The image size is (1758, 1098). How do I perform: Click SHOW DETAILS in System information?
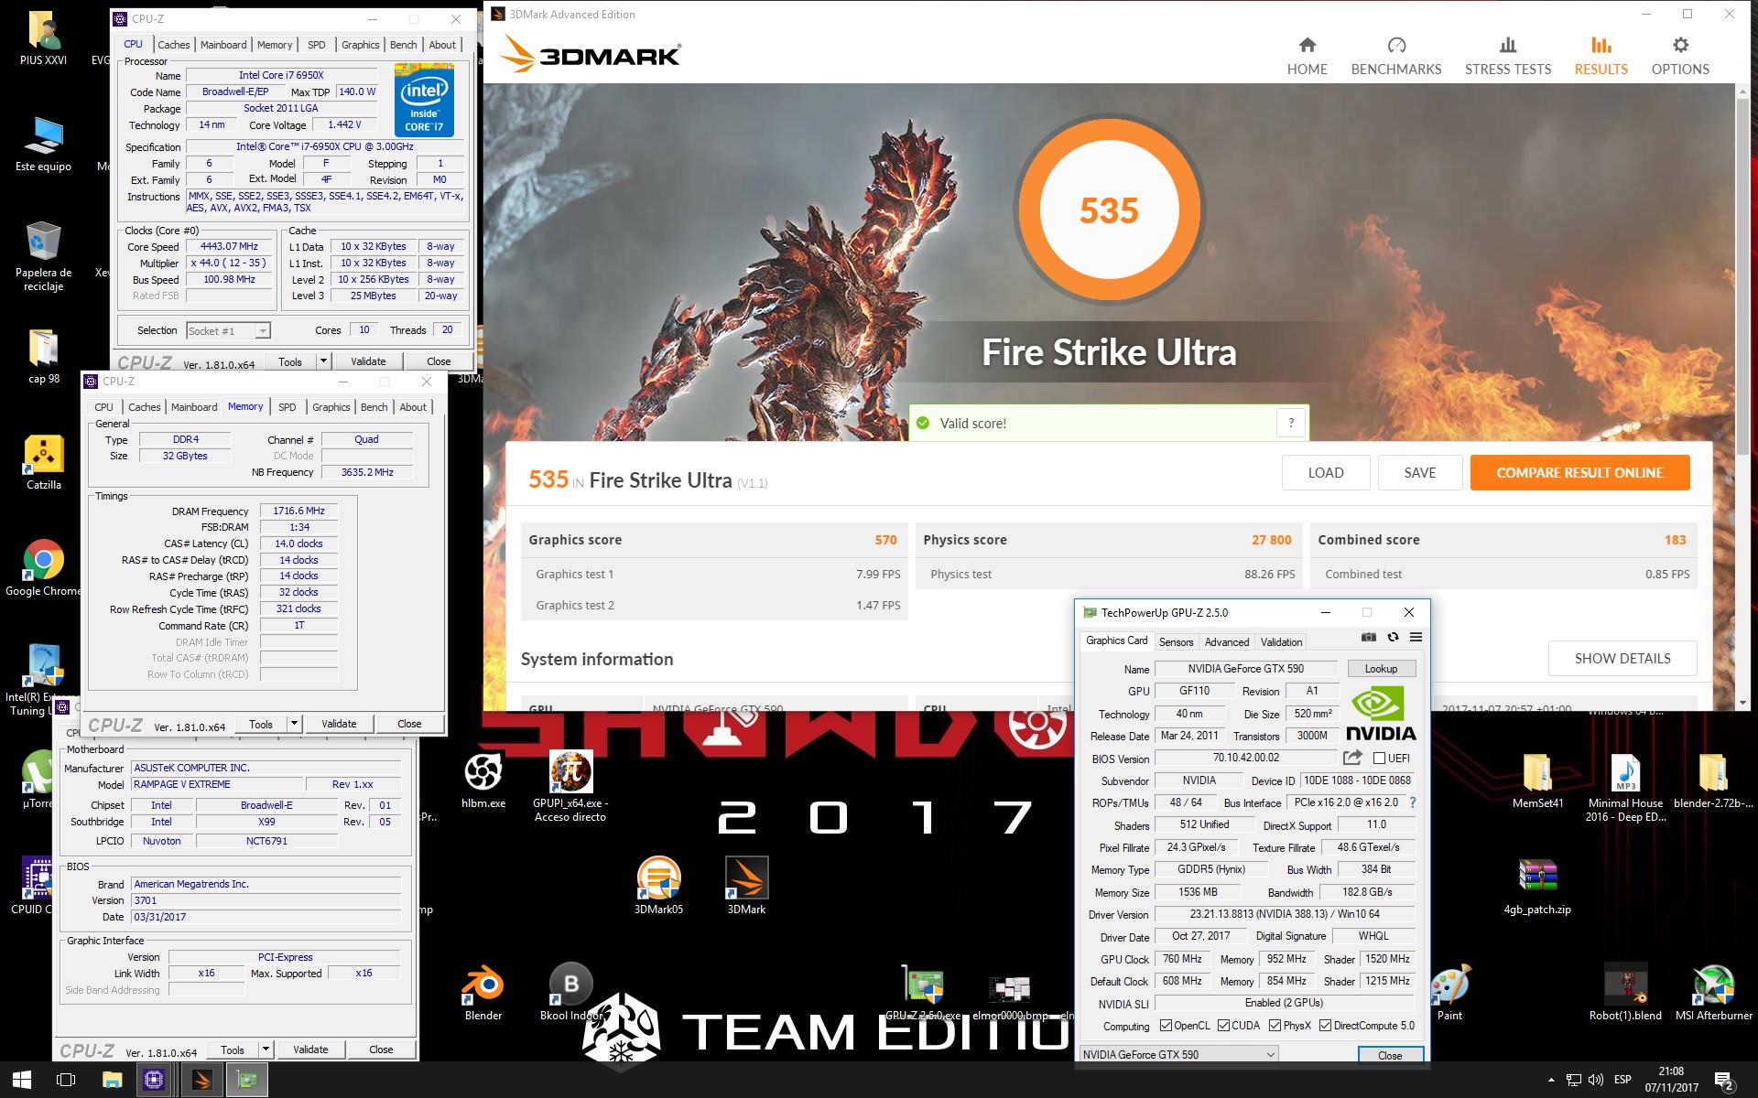pyautogui.click(x=1622, y=659)
